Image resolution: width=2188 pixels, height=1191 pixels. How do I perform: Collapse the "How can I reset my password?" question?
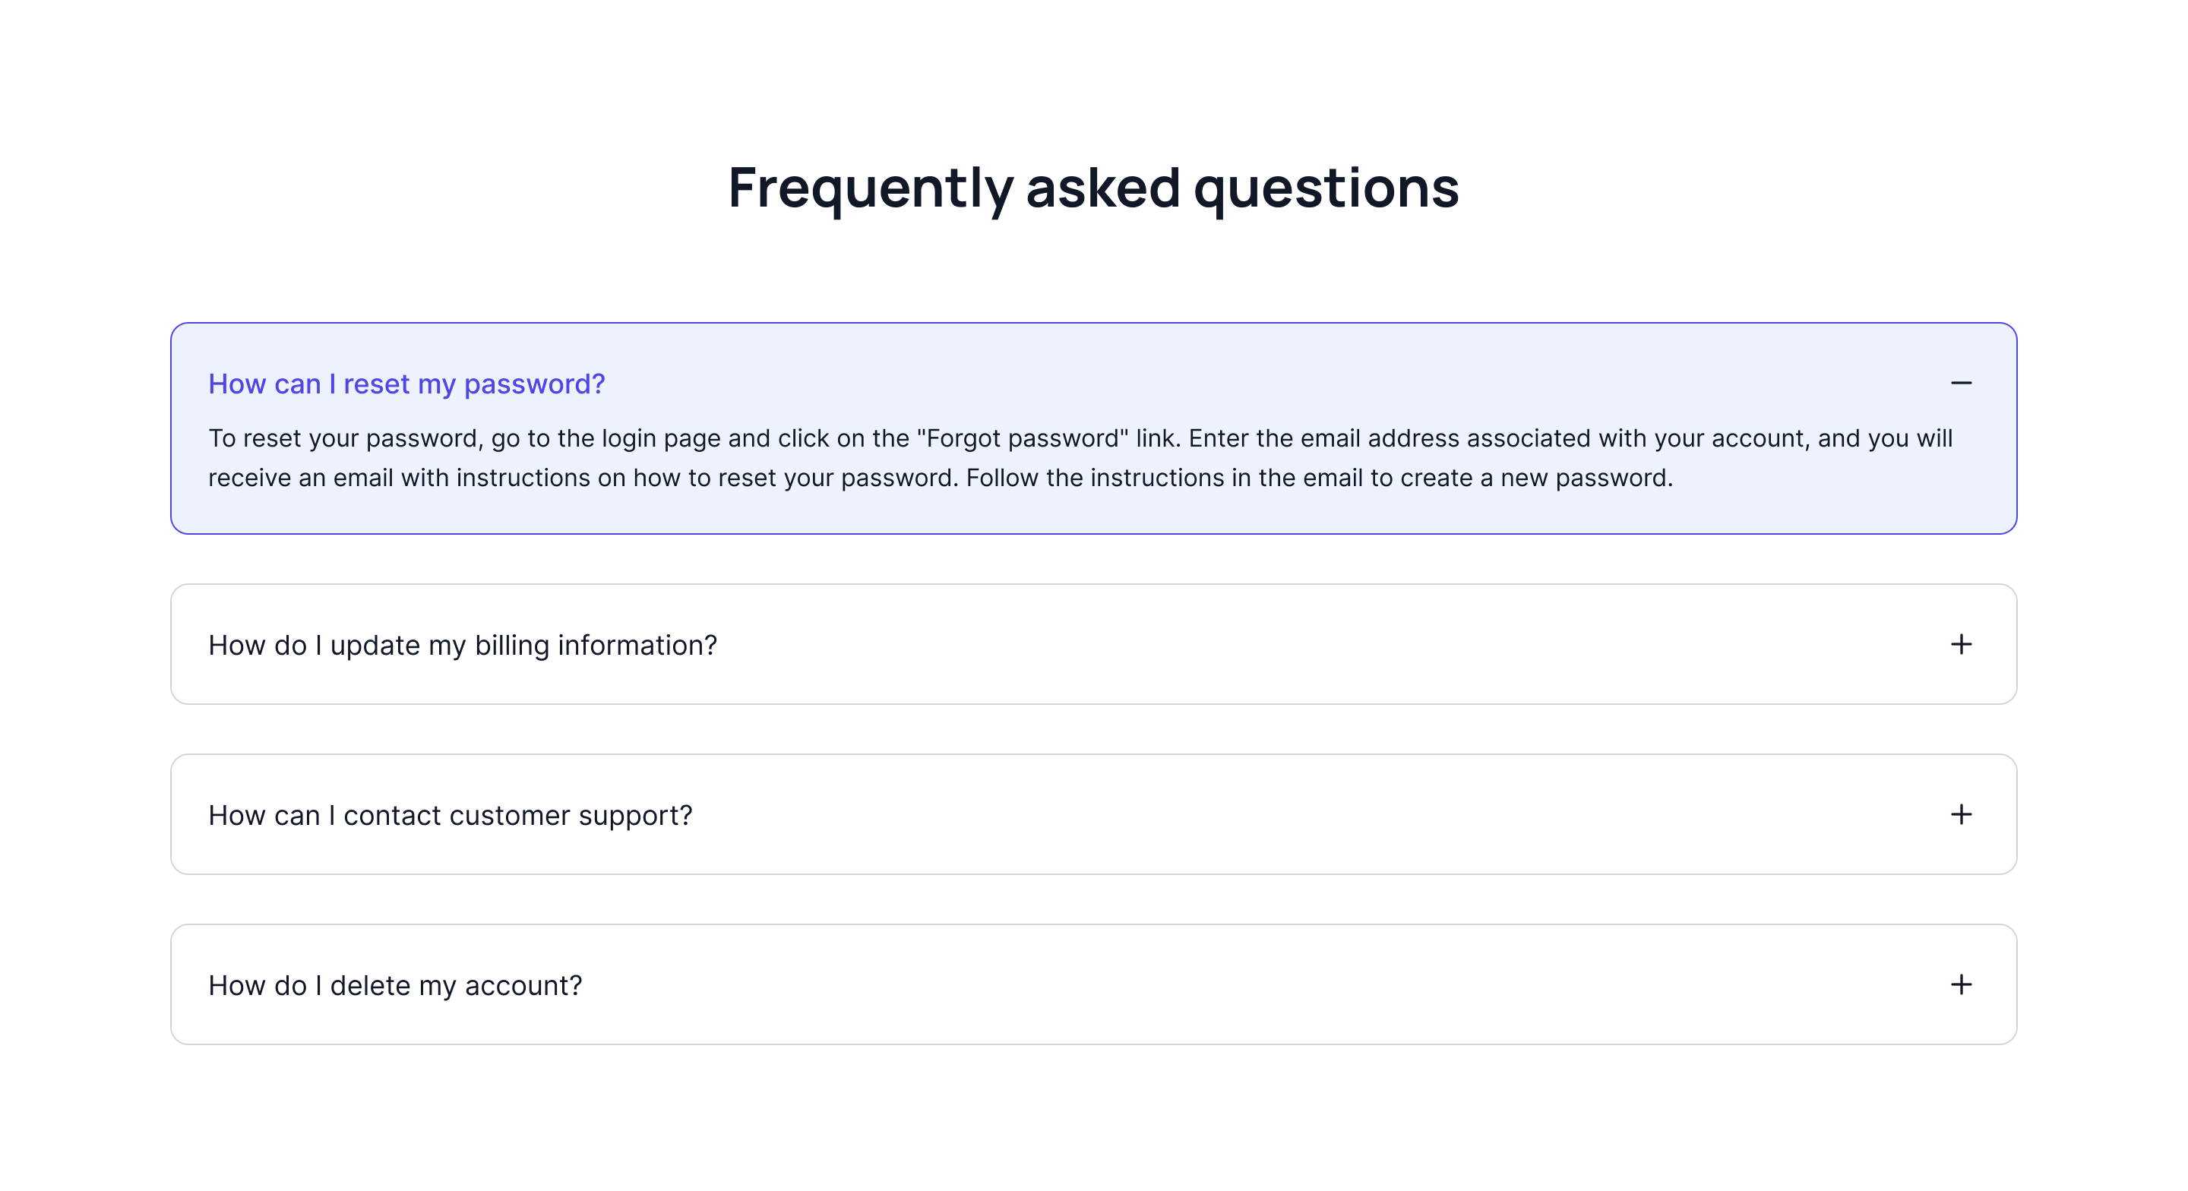(x=406, y=384)
